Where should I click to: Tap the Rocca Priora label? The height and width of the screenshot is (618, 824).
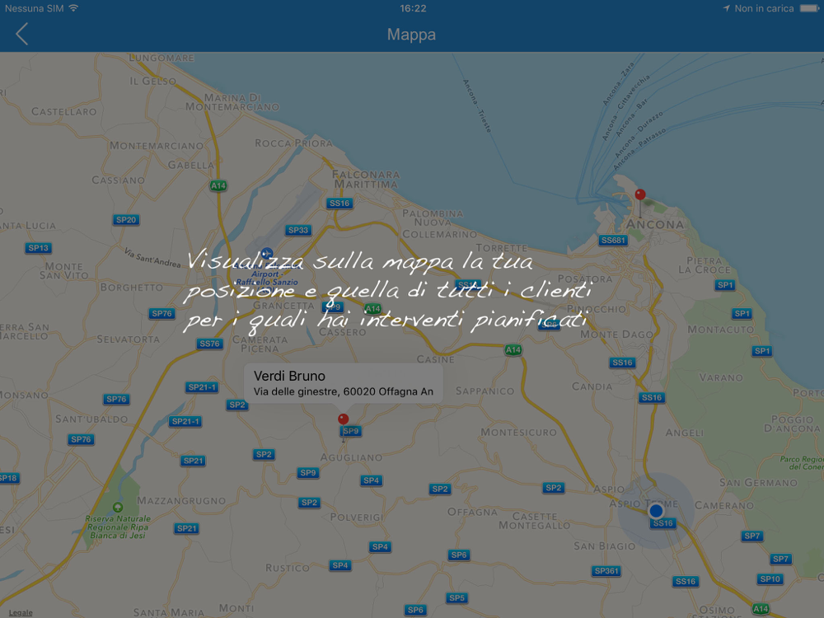pos(294,143)
